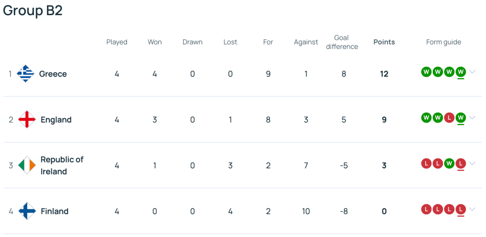Viewport: 486px width, 237px height.
Task: Click England's red L form badge
Action: pos(449,117)
